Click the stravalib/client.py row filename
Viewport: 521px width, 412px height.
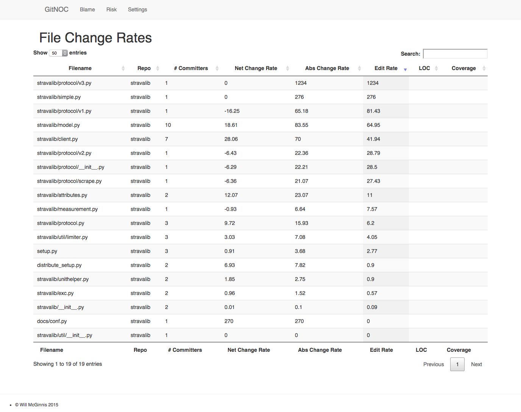58,139
